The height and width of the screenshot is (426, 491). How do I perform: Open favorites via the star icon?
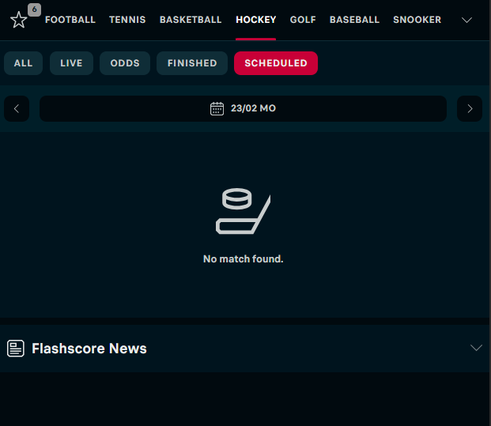click(x=19, y=20)
